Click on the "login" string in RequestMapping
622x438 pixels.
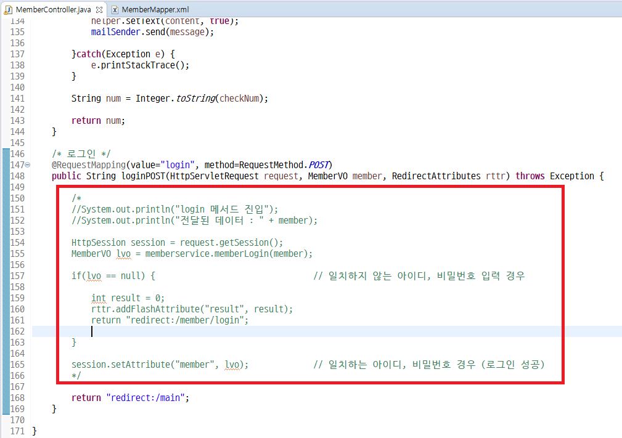coord(178,165)
